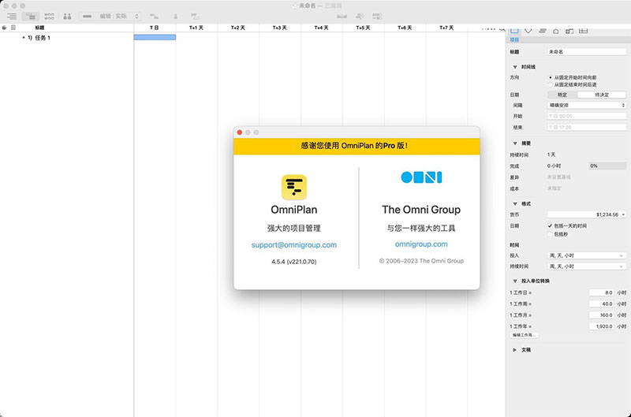Screen dimensions: 631x417
Task: Select the Styles inspector icon
Action: point(569,31)
